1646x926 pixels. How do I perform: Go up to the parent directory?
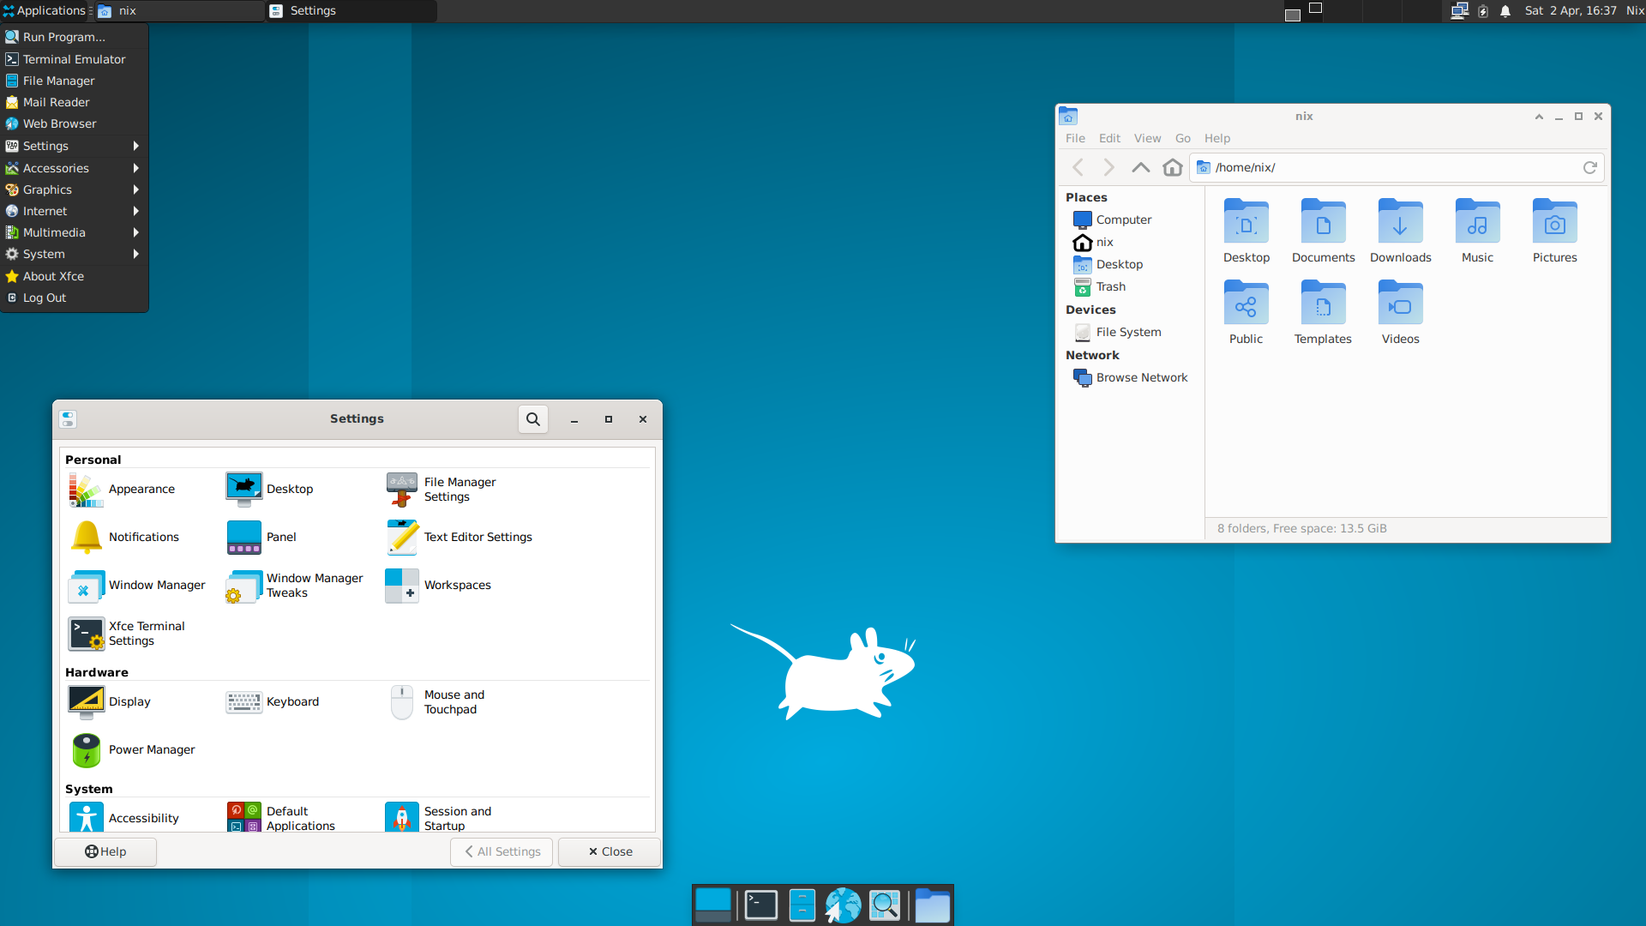(1140, 168)
